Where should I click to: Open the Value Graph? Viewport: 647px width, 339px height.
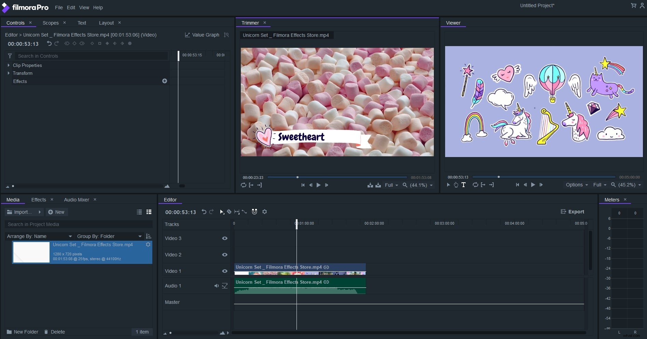click(202, 34)
